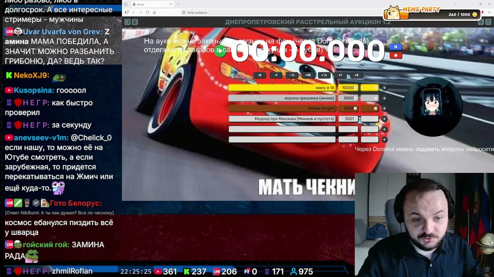
Task: Click the Kick viewer count 237
Action: pos(195,272)
